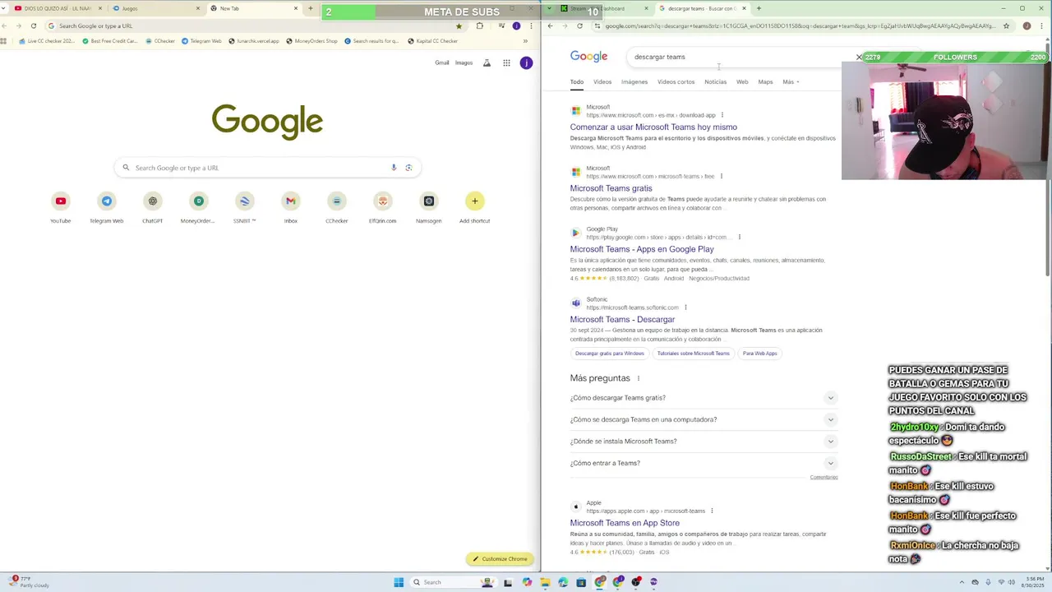Image resolution: width=1052 pixels, height=592 pixels.
Task: Open Extensions puzzle icon in left window
Action: point(480,25)
